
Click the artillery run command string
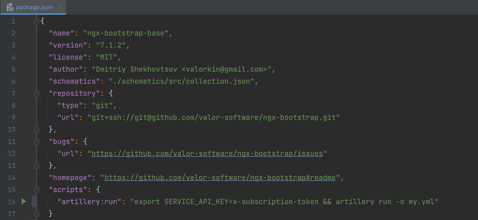[x=284, y=202]
